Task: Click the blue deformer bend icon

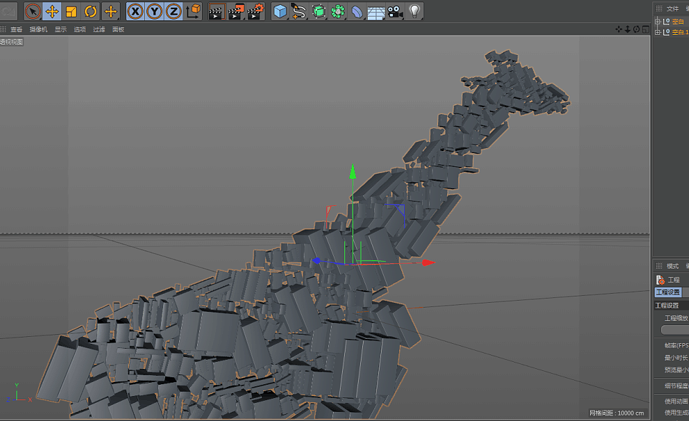Action: coord(357,11)
